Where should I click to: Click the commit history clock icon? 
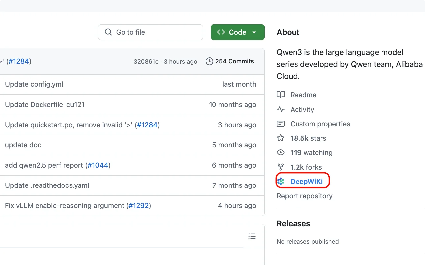click(x=209, y=61)
